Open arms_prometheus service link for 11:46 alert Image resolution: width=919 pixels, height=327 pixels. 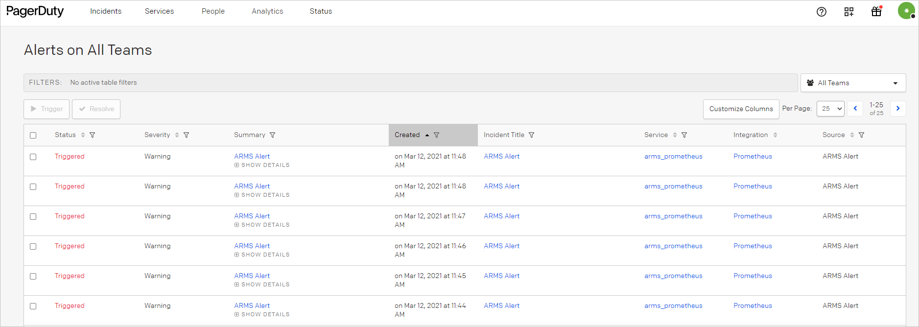click(673, 246)
